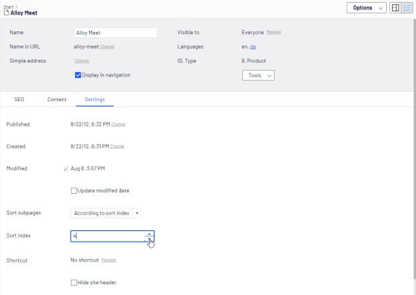The image size is (416, 295).
Task: Check the Hide site header option
Action: 74,282
